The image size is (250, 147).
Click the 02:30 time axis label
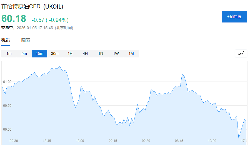tap(146, 141)
